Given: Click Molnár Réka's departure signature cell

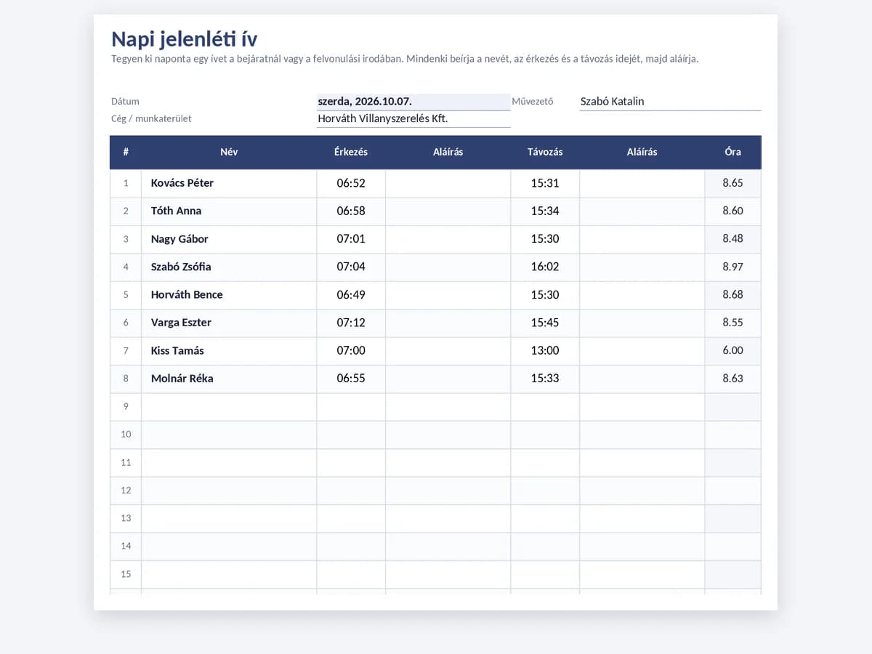Looking at the screenshot, I should point(642,379).
